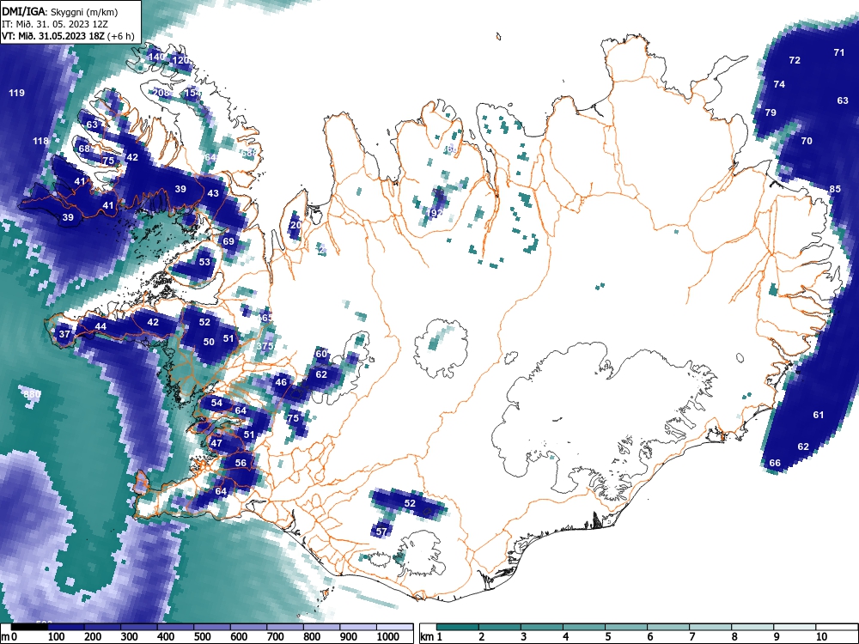Click the 375 visibility value

point(265,346)
